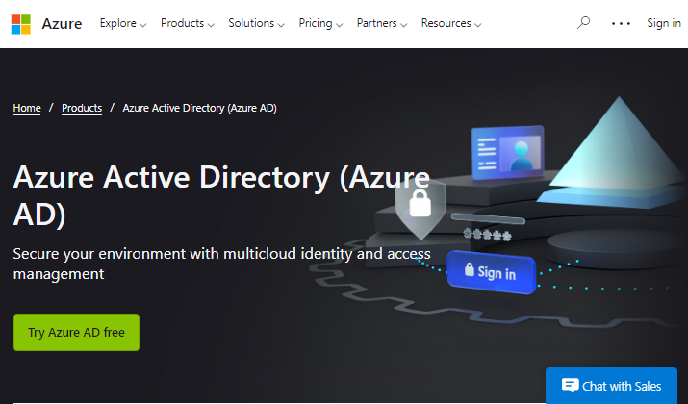
Task: Expand the Resources dropdown menu
Action: pyautogui.click(x=451, y=23)
